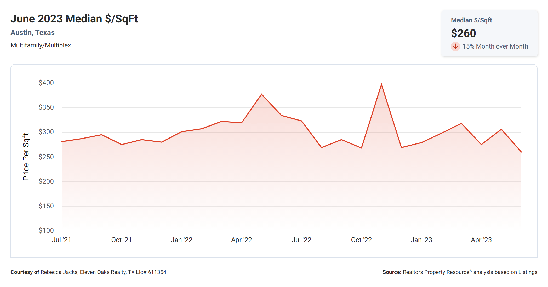This screenshot has width=548, height=287.
Task: Click the Apr '23 x-axis label
Action: (481, 240)
